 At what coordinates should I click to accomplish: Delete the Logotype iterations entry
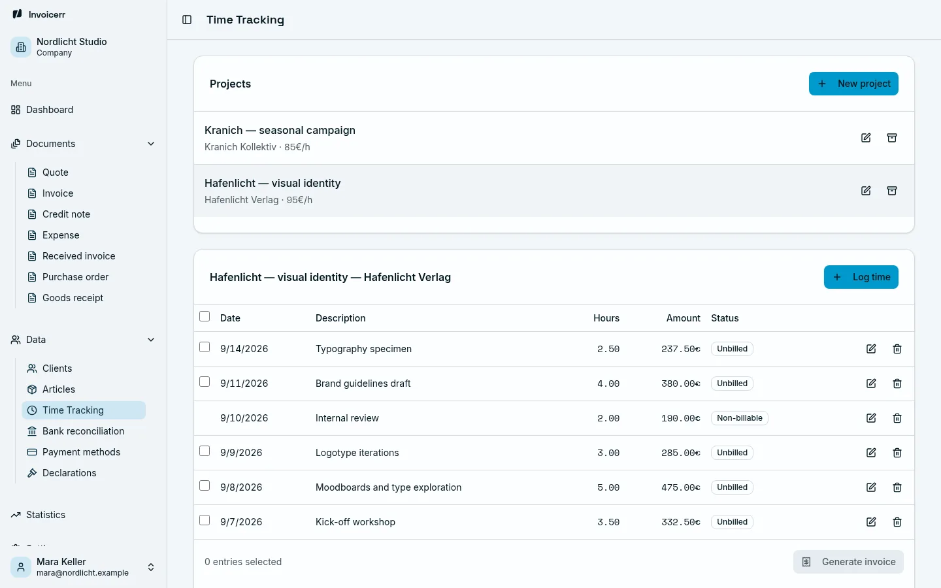point(897,453)
